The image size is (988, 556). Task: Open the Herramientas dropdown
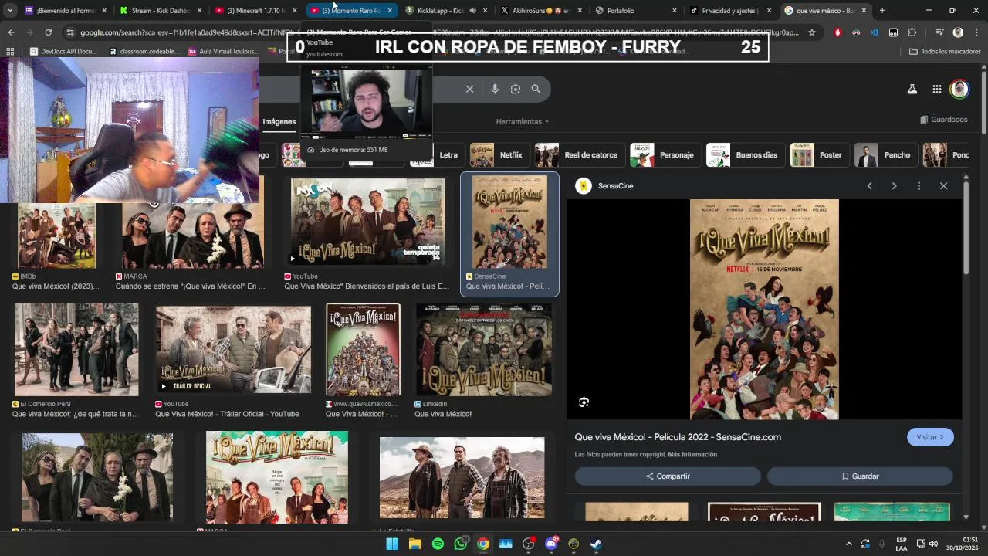[x=523, y=122]
